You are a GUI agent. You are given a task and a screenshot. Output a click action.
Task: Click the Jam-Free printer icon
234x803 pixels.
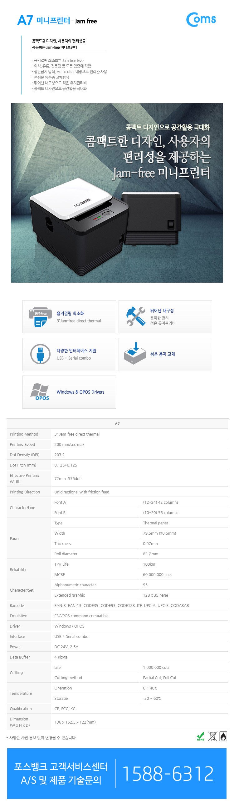coord(40,317)
